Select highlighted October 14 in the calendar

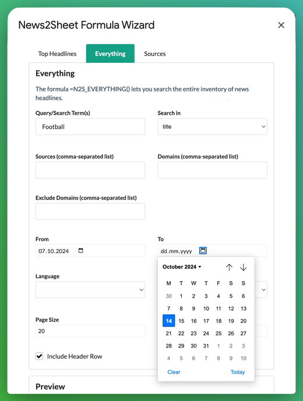click(x=168, y=321)
